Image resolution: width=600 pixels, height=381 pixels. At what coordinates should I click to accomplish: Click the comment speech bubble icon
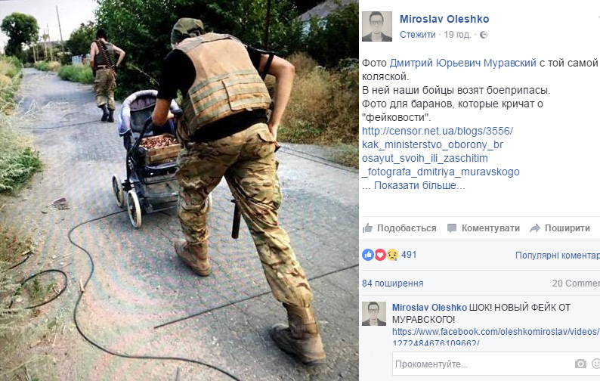click(x=452, y=228)
